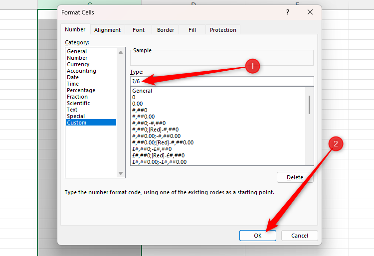Delete the selected custom format
The height and width of the screenshot is (256, 374).
295,177
